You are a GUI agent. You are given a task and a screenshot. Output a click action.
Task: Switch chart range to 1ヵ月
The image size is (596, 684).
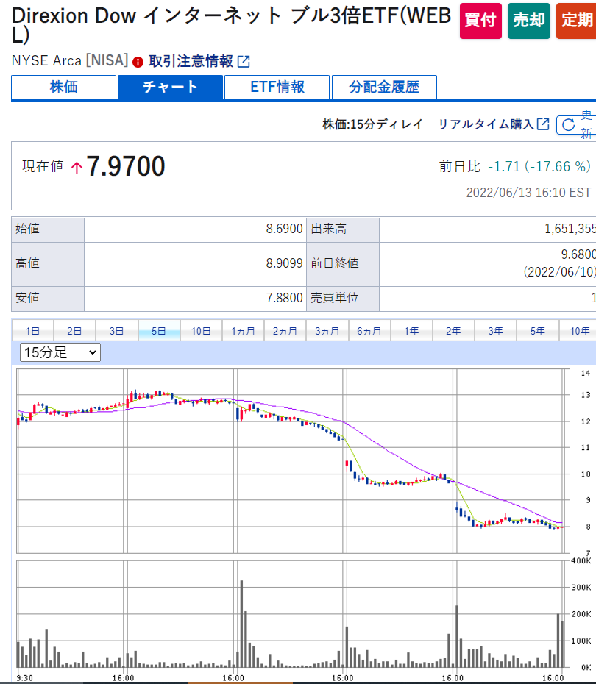[x=243, y=331]
